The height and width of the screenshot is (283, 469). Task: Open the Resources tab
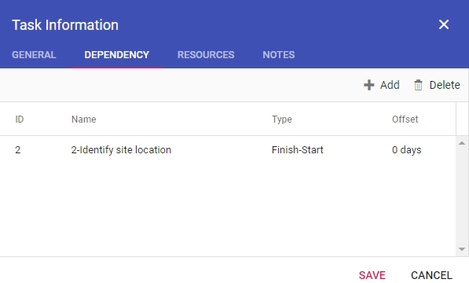click(x=206, y=55)
